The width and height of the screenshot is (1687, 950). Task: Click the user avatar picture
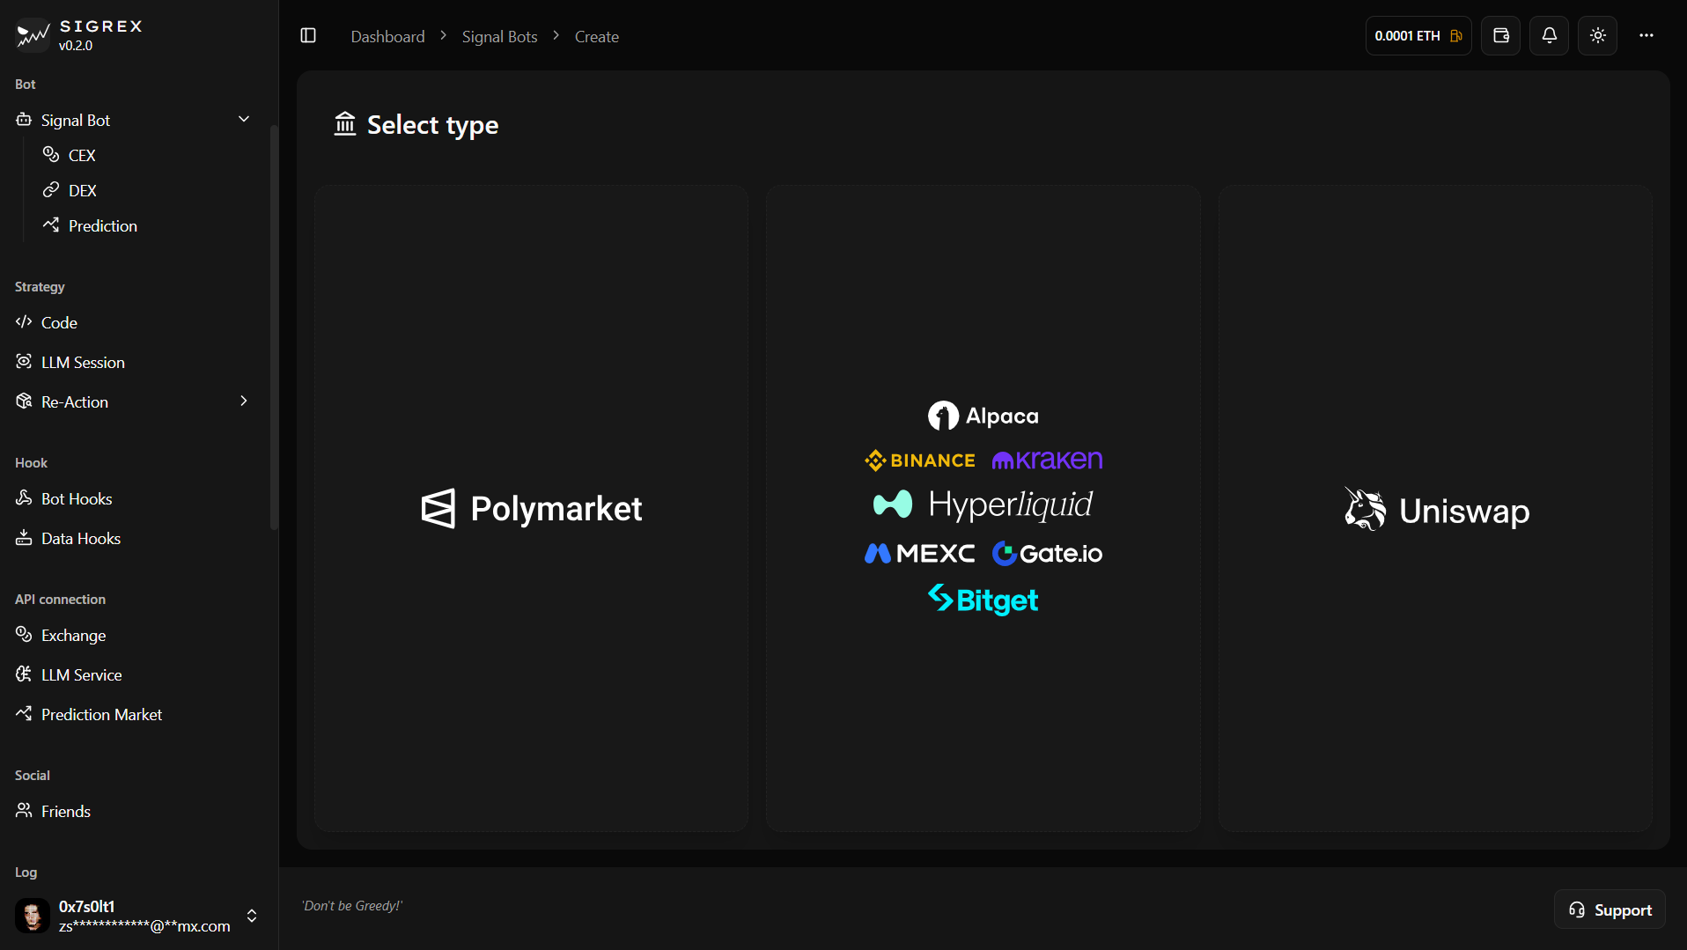click(x=33, y=916)
